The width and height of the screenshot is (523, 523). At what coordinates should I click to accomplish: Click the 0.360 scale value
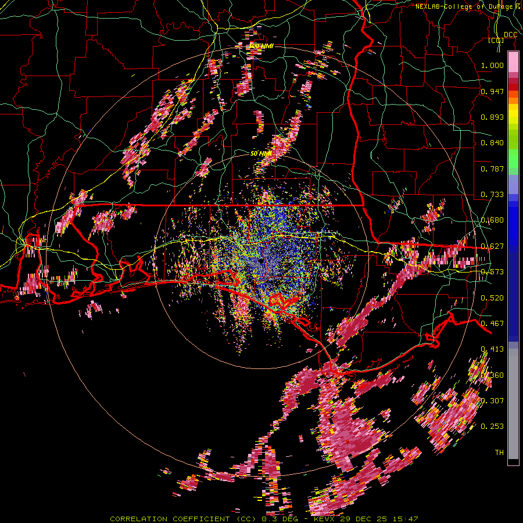tap(492, 375)
